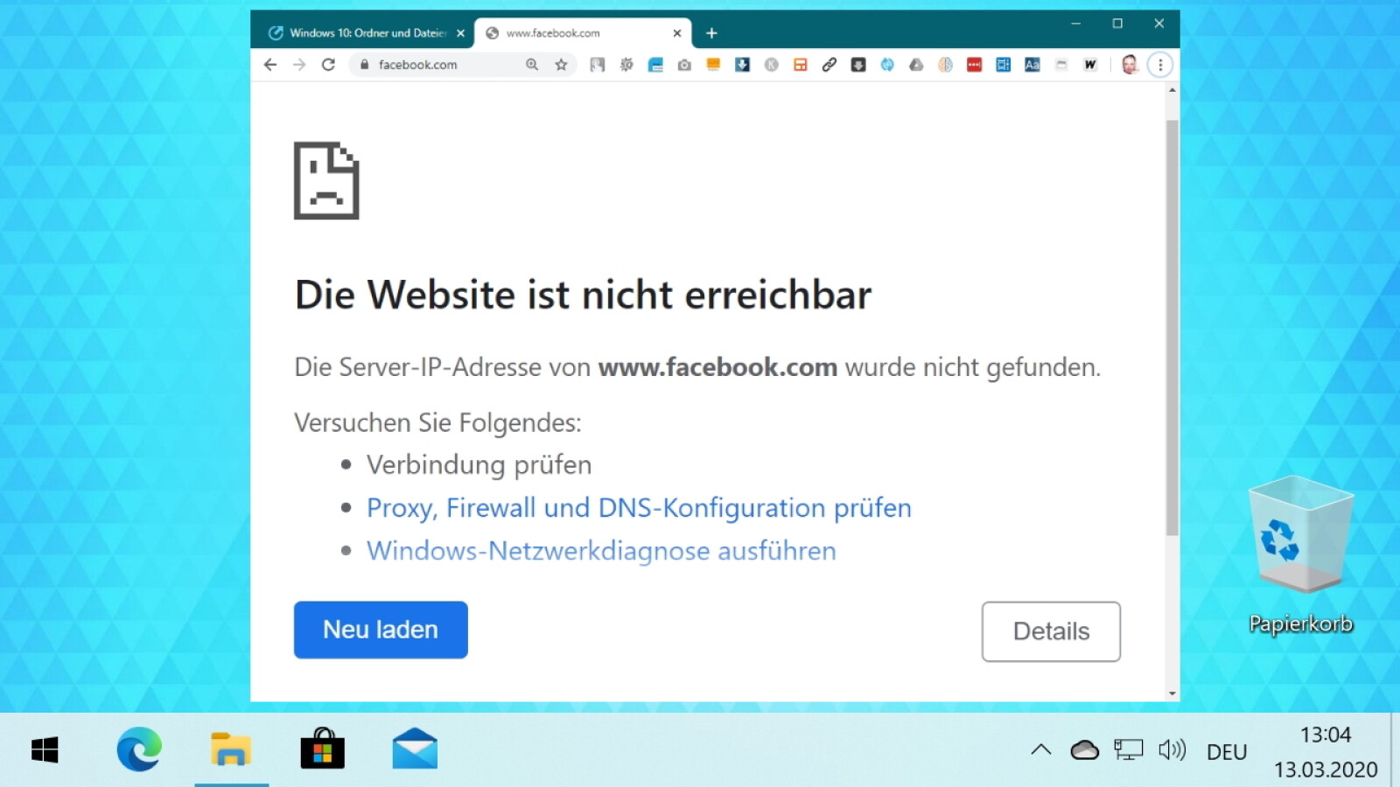Click the chain link extension icon
1400x787 pixels.
(829, 65)
